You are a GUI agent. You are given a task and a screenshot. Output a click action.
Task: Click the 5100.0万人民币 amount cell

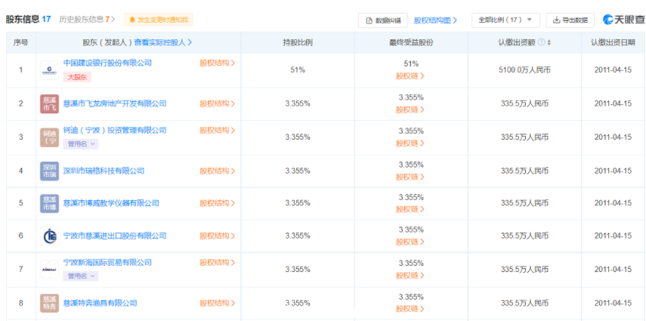[524, 70]
